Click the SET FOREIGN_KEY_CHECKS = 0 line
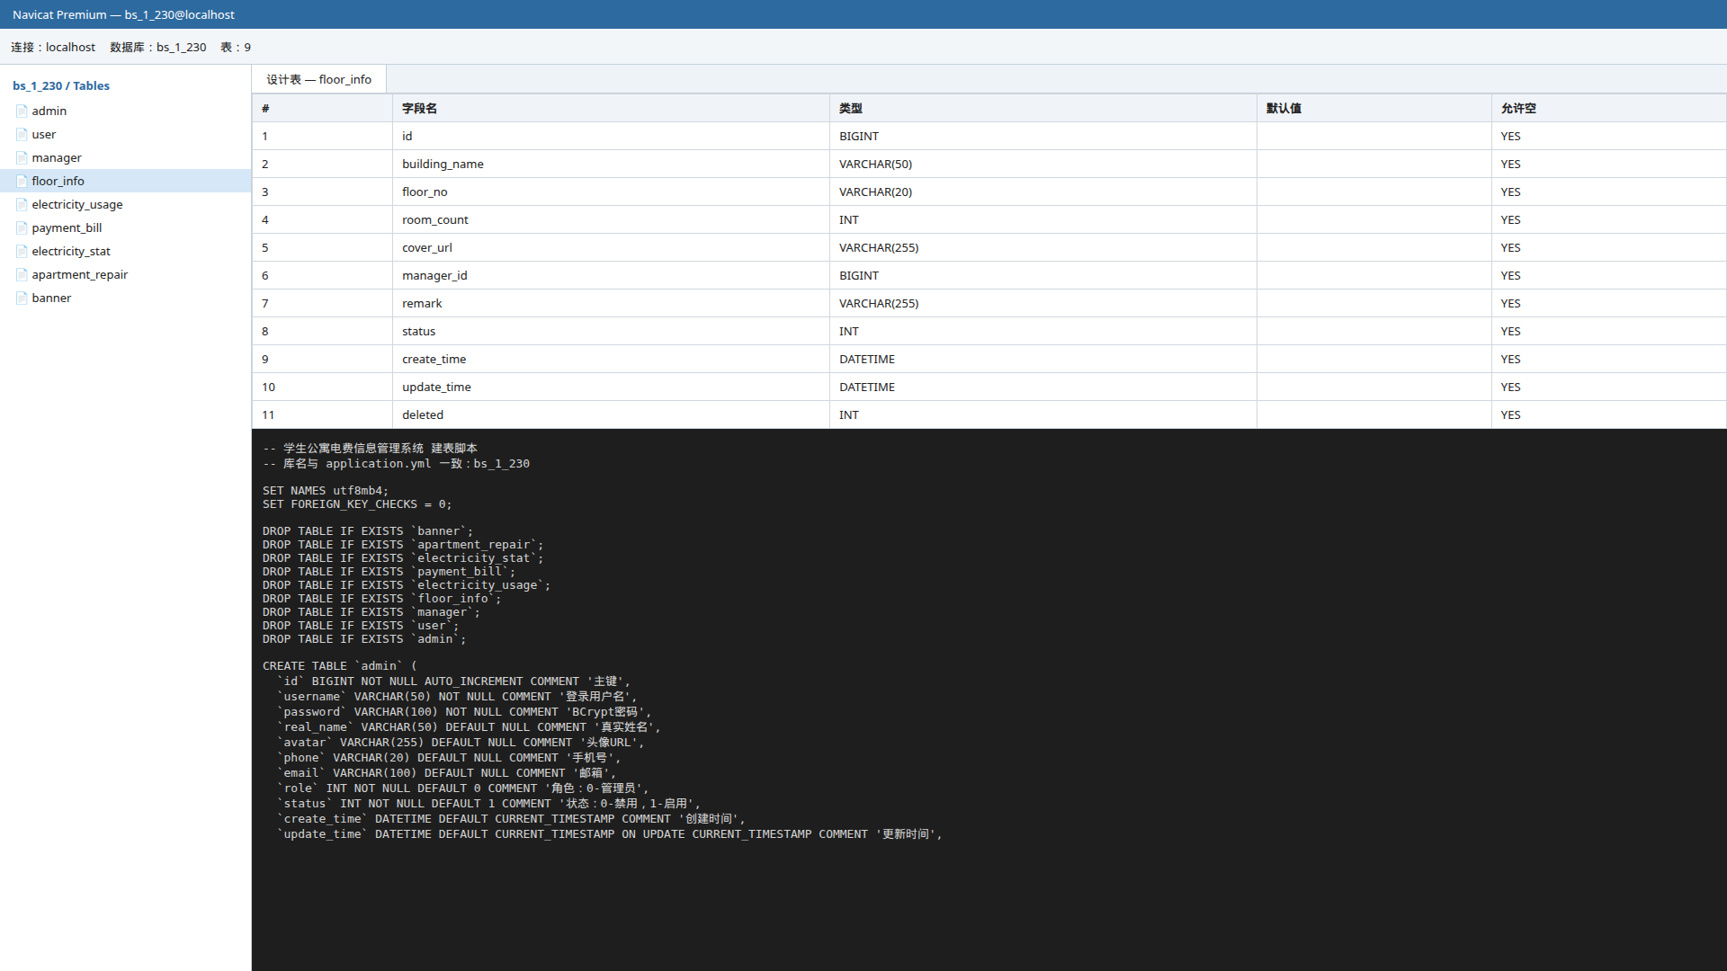Viewport: 1727px width, 971px height. [x=357, y=504]
